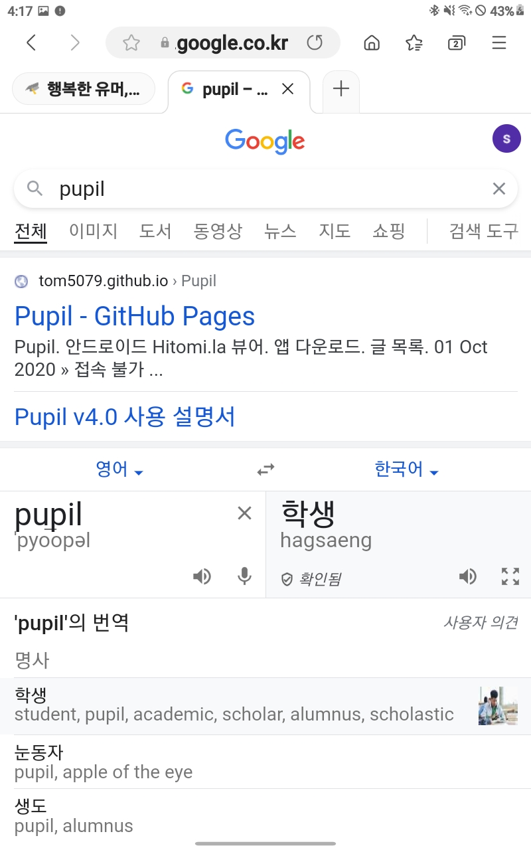This screenshot has height=850, width=531.
Task: Switch to the 이미지 search tab
Action: pos(94,231)
